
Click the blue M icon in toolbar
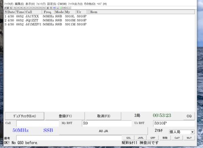coord(54,8)
